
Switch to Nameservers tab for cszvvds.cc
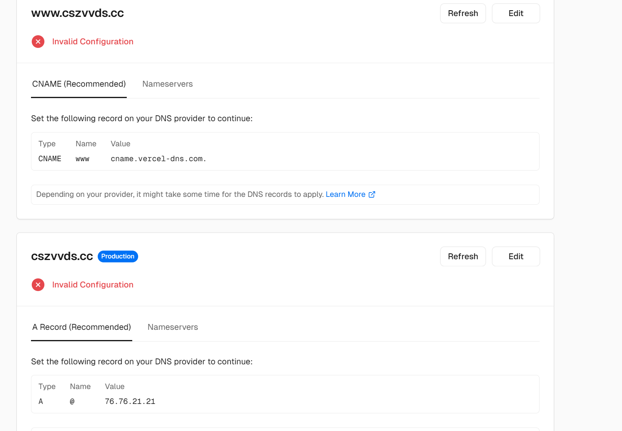coord(173,327)
